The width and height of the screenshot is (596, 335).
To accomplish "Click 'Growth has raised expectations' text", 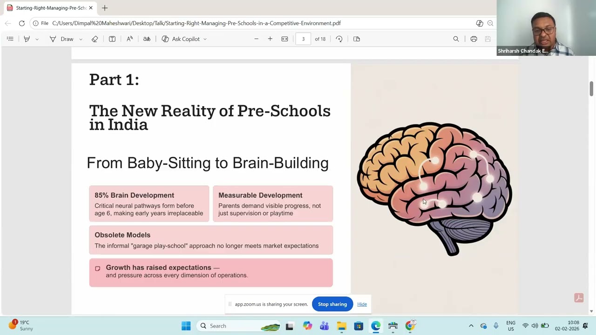I will (x=158, y=268).
